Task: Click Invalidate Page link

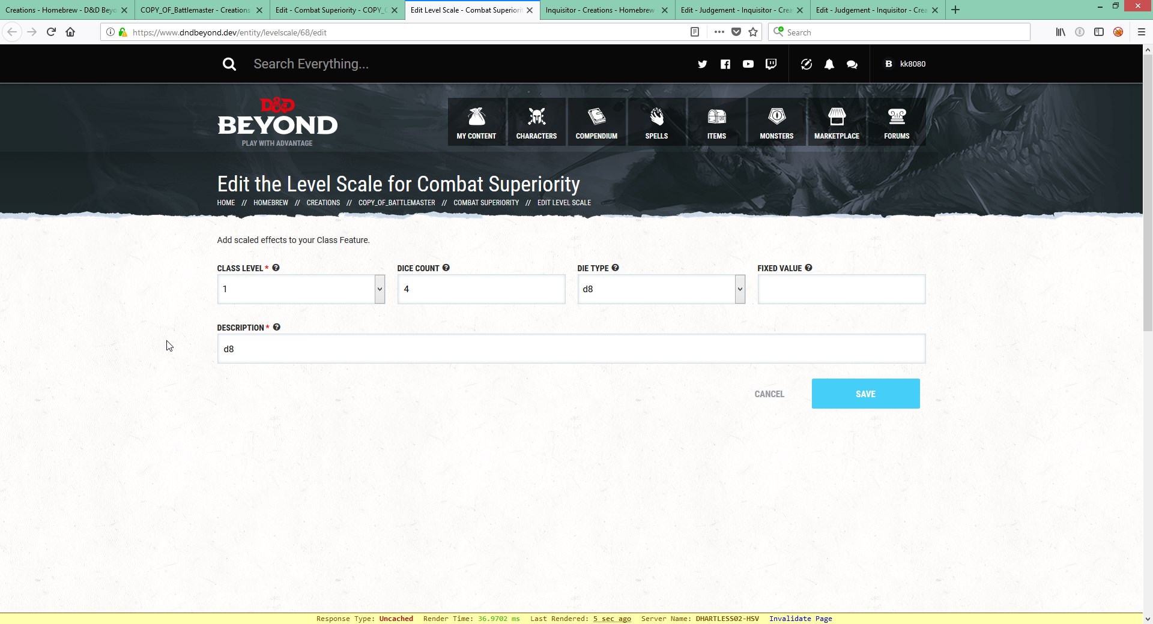Action: click(x=800, y=619)
